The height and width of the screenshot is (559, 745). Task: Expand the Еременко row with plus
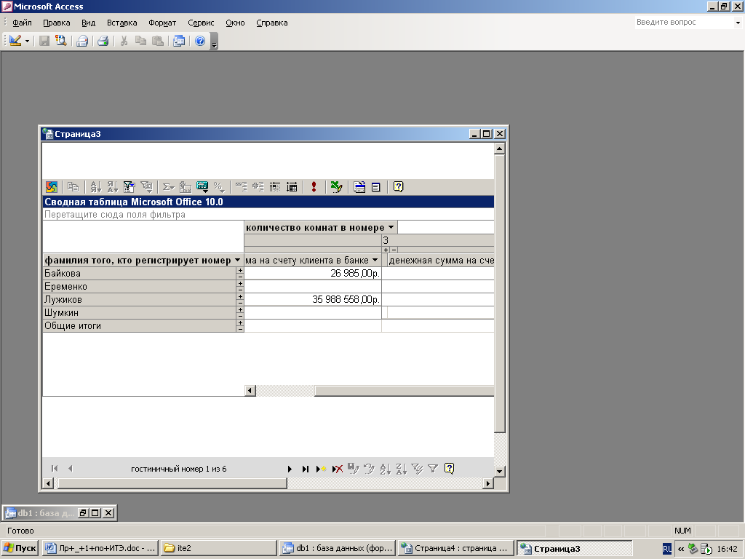(240, 284)
